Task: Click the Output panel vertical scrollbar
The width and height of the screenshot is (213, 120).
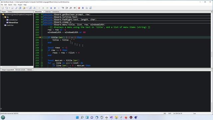Action: pos(212,91)
